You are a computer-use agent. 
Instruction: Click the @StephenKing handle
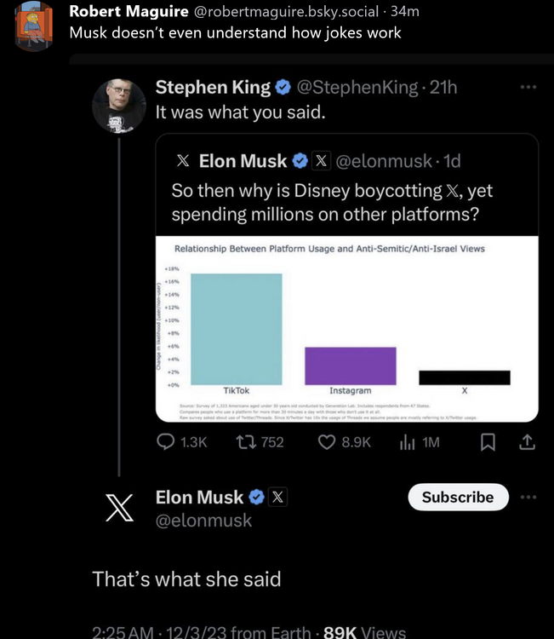click(356, 87)
